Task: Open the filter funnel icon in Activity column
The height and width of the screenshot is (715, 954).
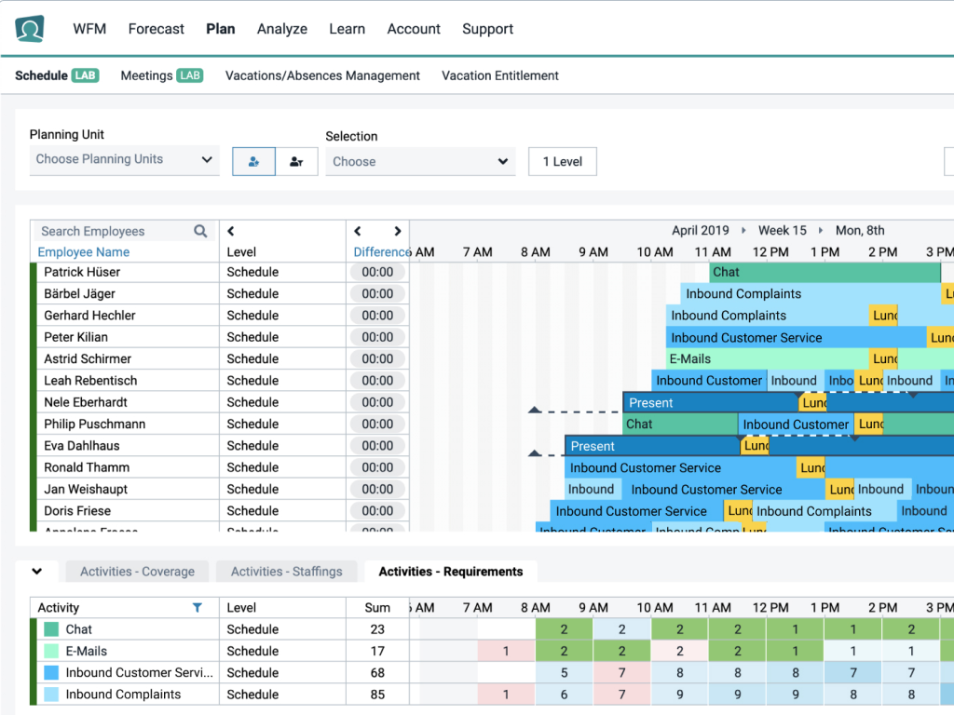Action: pos(197,607)
